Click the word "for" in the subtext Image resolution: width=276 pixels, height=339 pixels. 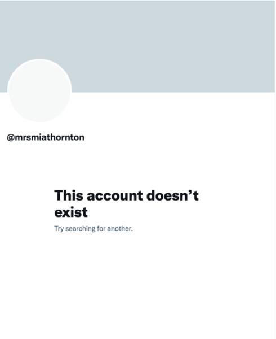click(101, 228)
